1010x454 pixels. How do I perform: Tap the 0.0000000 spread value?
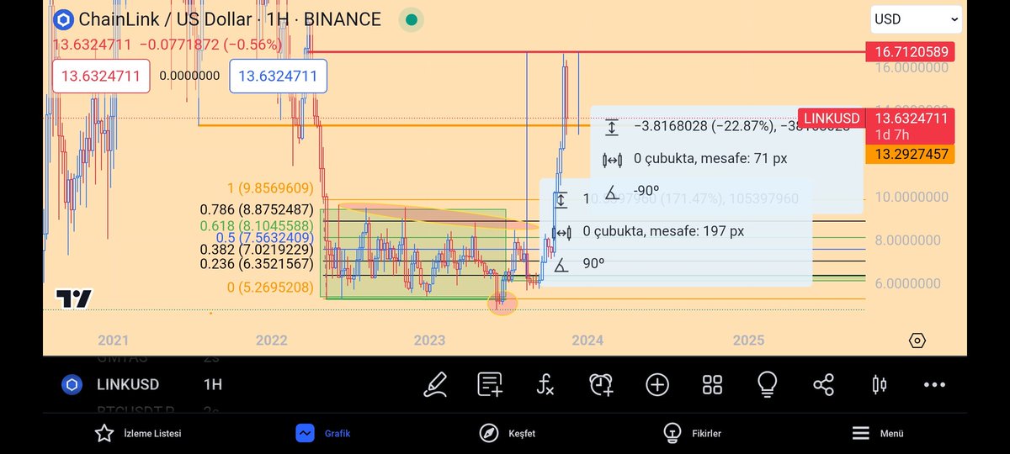coord(189,76)
